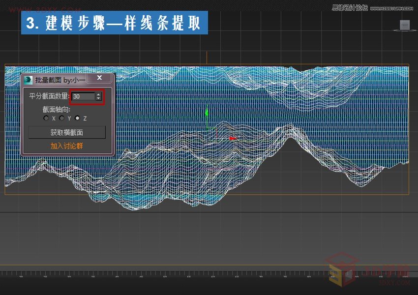The height and width of the screenshot is (295, 418).
Task: Click the 批量截面 by:小一 title text
Action: [x=60, y=80]
